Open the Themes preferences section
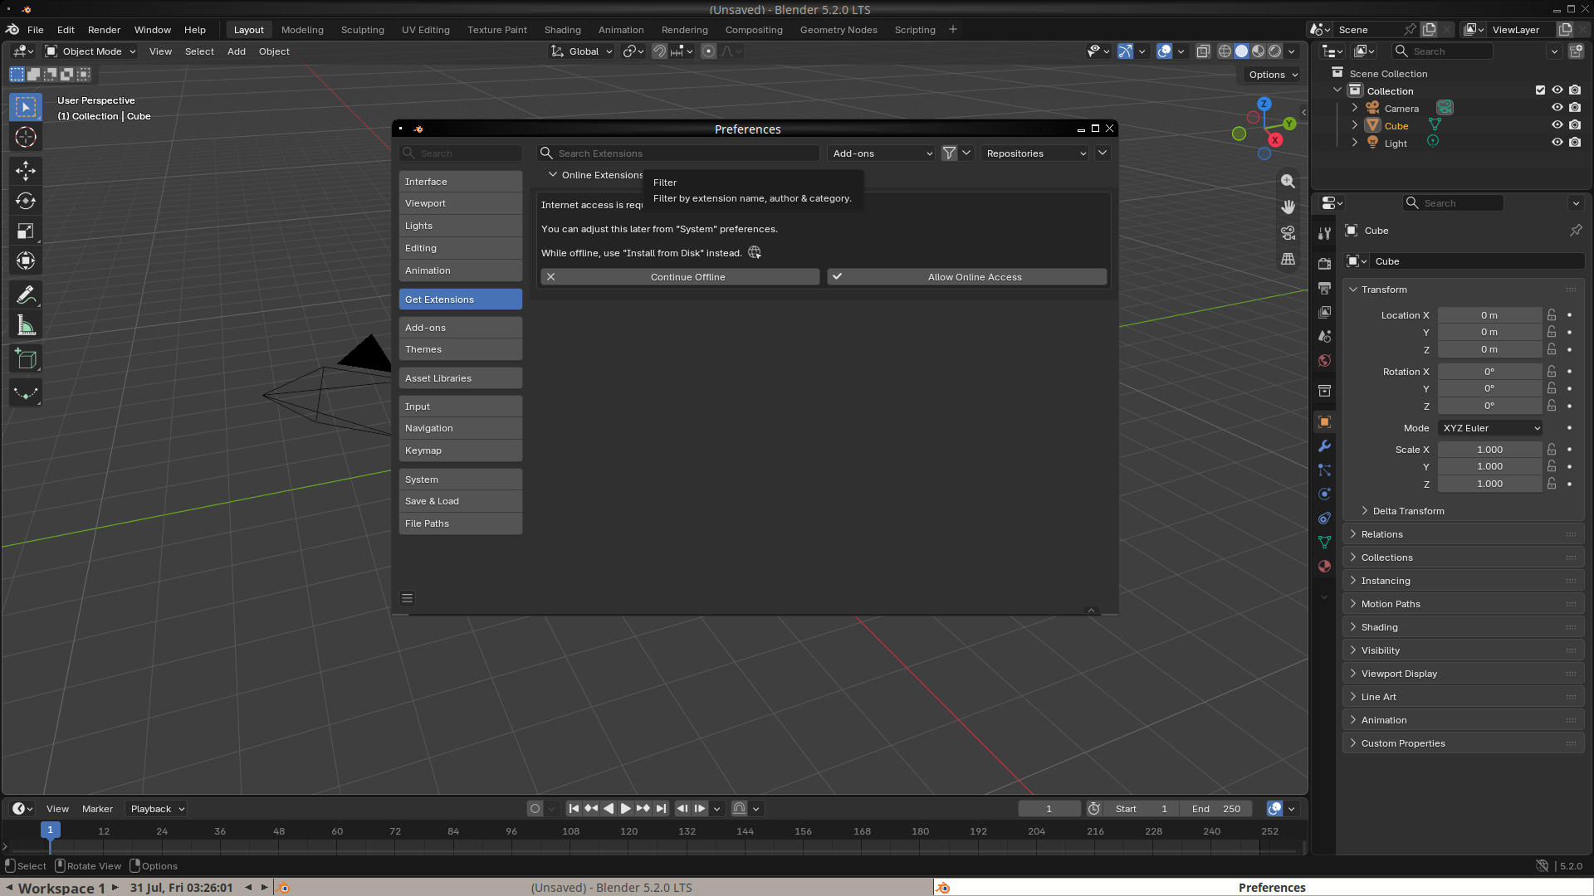Screen dimensions: 1594x896 point(461,349)
